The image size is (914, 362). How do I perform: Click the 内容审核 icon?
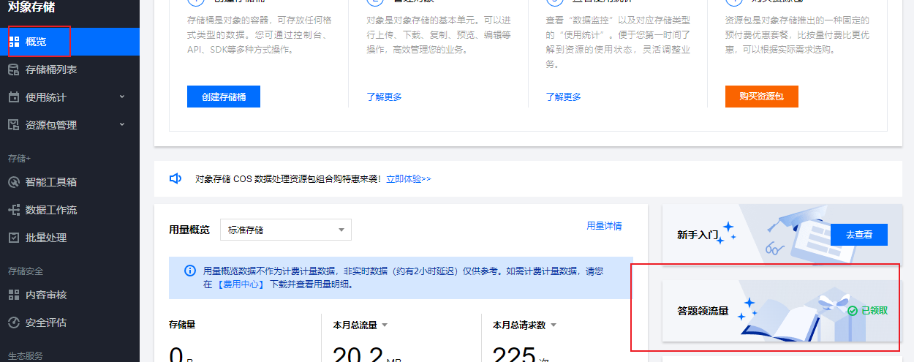(x=14, y=295)
